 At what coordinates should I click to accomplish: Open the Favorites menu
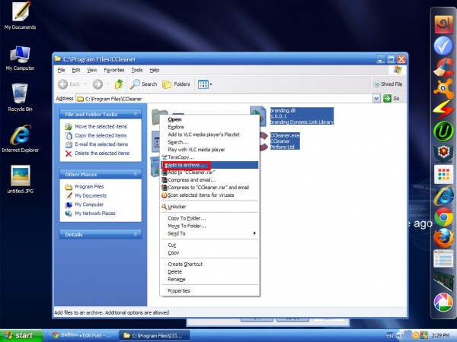point(114,70)
